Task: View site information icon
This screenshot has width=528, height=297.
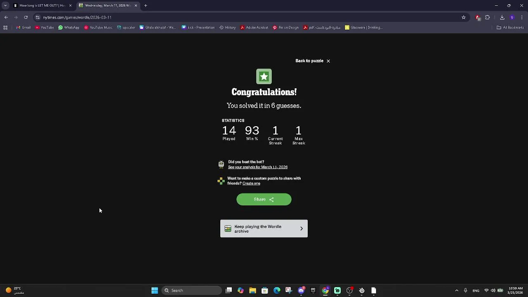Action: pos(38,17)
